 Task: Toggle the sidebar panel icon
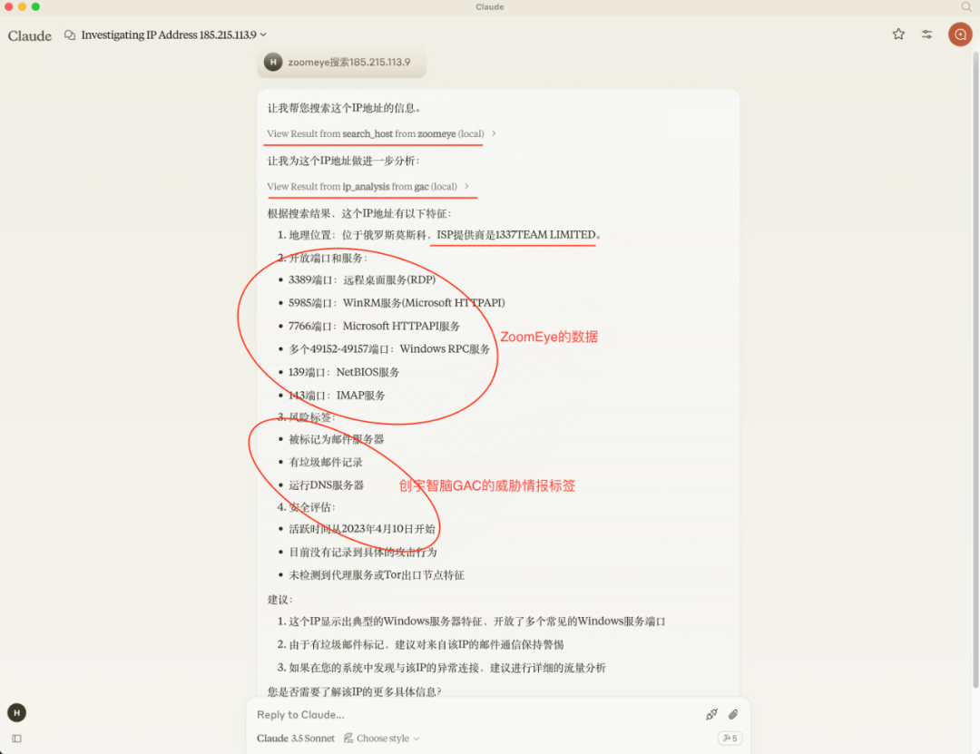tap(17, 739)
